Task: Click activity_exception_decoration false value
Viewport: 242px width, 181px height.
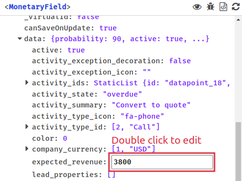Action: (x=180, y=61)
